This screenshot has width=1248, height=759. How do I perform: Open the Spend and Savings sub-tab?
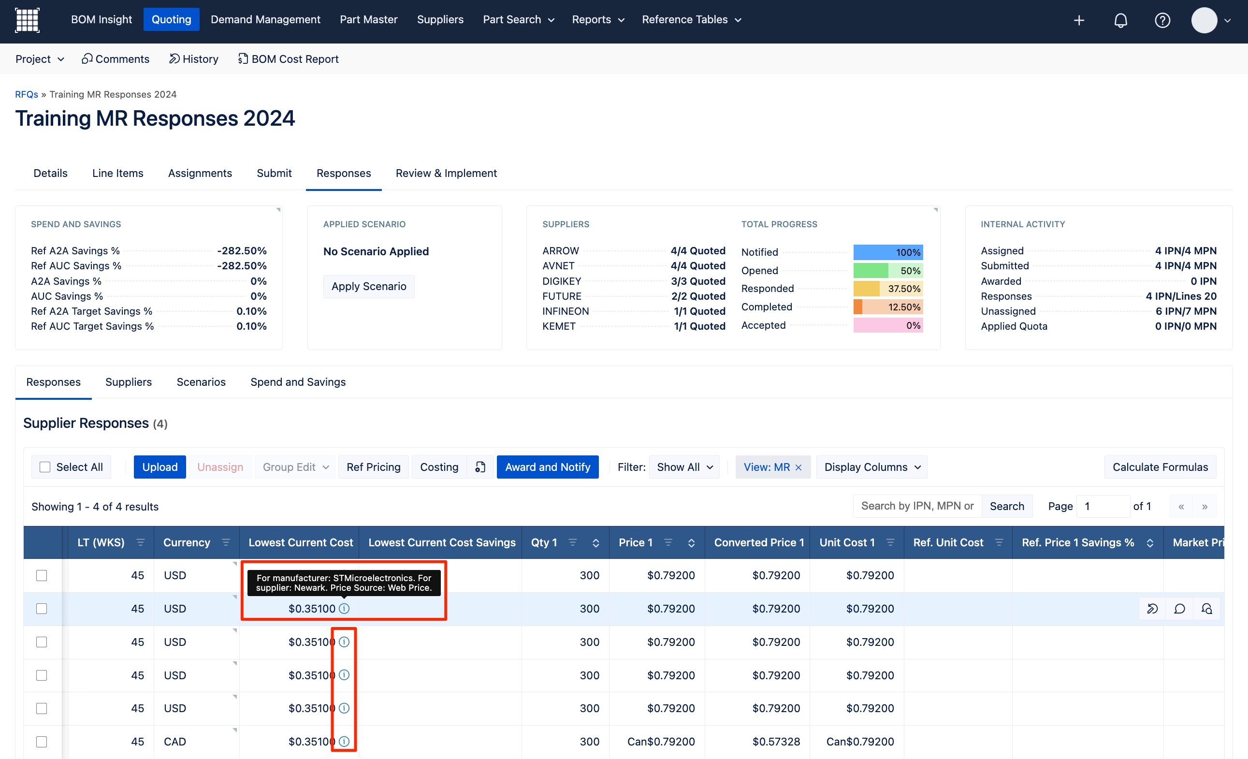[298, 382]
